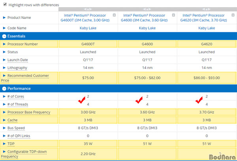Open Kaby Lake link under G4600
237x161 pixels.
(147, 28)
